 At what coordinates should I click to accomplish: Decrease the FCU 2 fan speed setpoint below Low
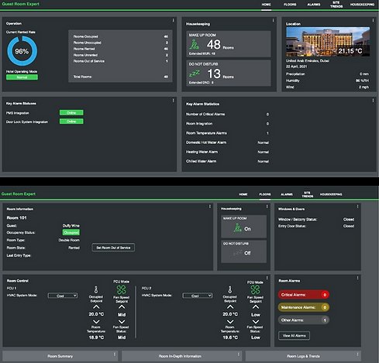click(x=256, y=322)
